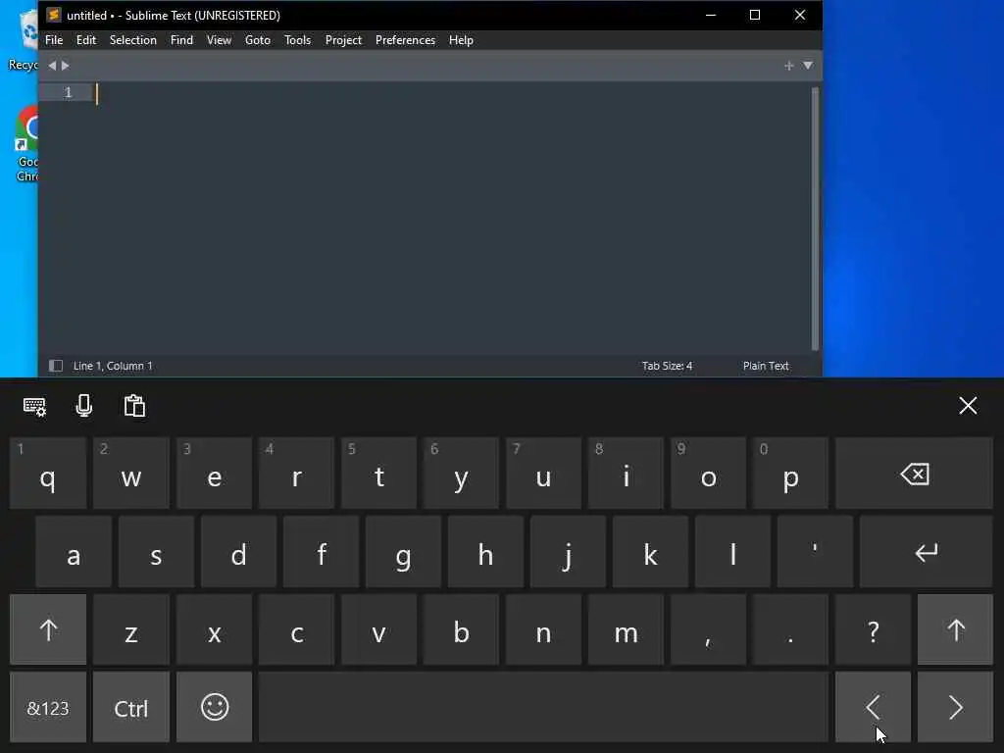Tap the e key
Screen dimensions: 1004x753
click(x=215, y=474)
